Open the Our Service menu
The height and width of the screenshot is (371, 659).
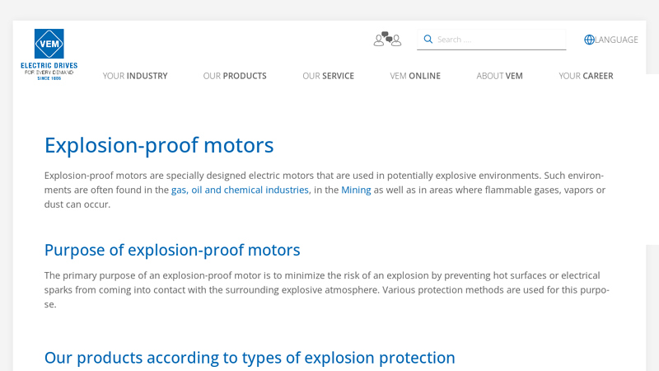pos(328,76)
